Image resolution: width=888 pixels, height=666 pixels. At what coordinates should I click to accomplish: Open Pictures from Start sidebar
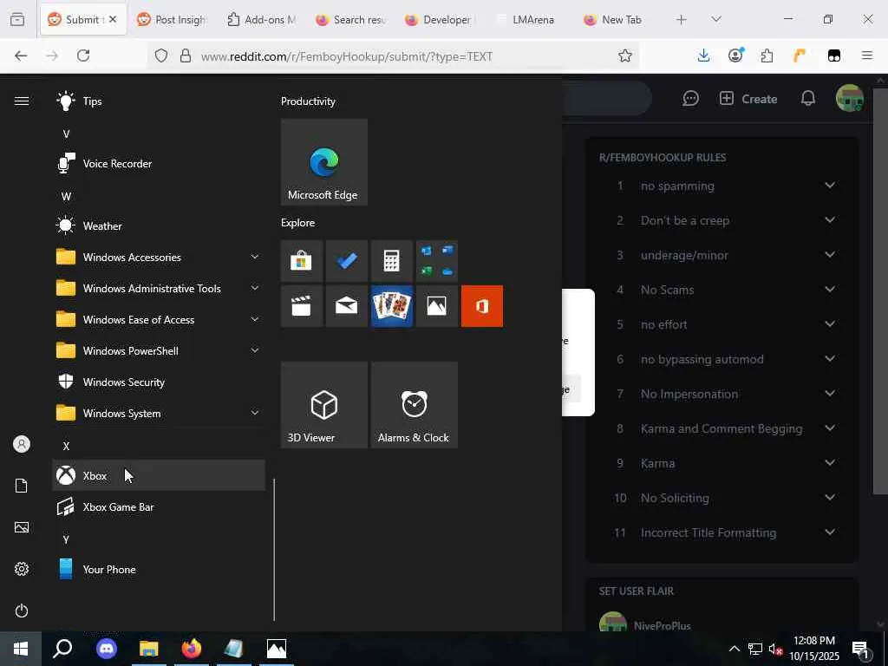22,527
